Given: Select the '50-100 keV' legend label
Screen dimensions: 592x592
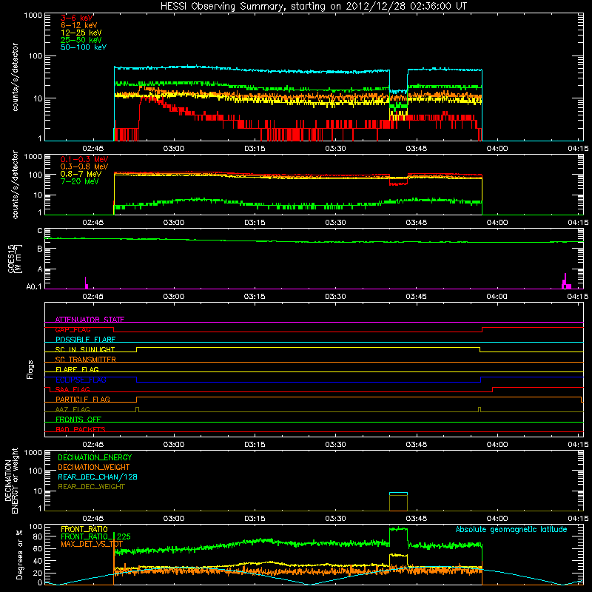Looking at the screenshot, I should 84,47.
